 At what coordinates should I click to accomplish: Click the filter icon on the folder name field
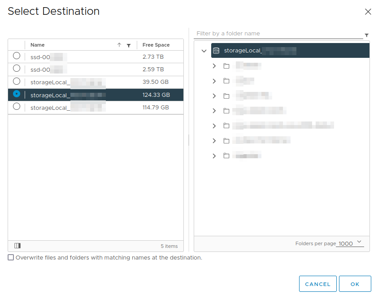point(366,35)
